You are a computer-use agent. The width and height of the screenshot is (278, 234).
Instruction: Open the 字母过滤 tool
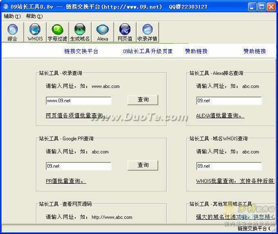point(58,32)
